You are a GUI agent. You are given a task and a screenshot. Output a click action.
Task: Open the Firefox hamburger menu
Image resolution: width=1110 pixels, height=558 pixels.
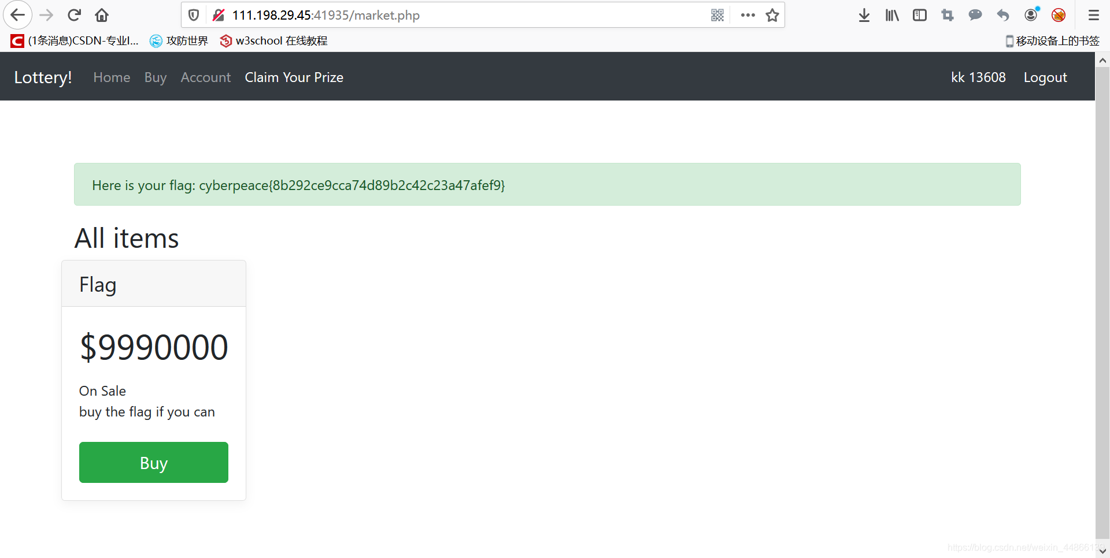[x=1094, y=15]
